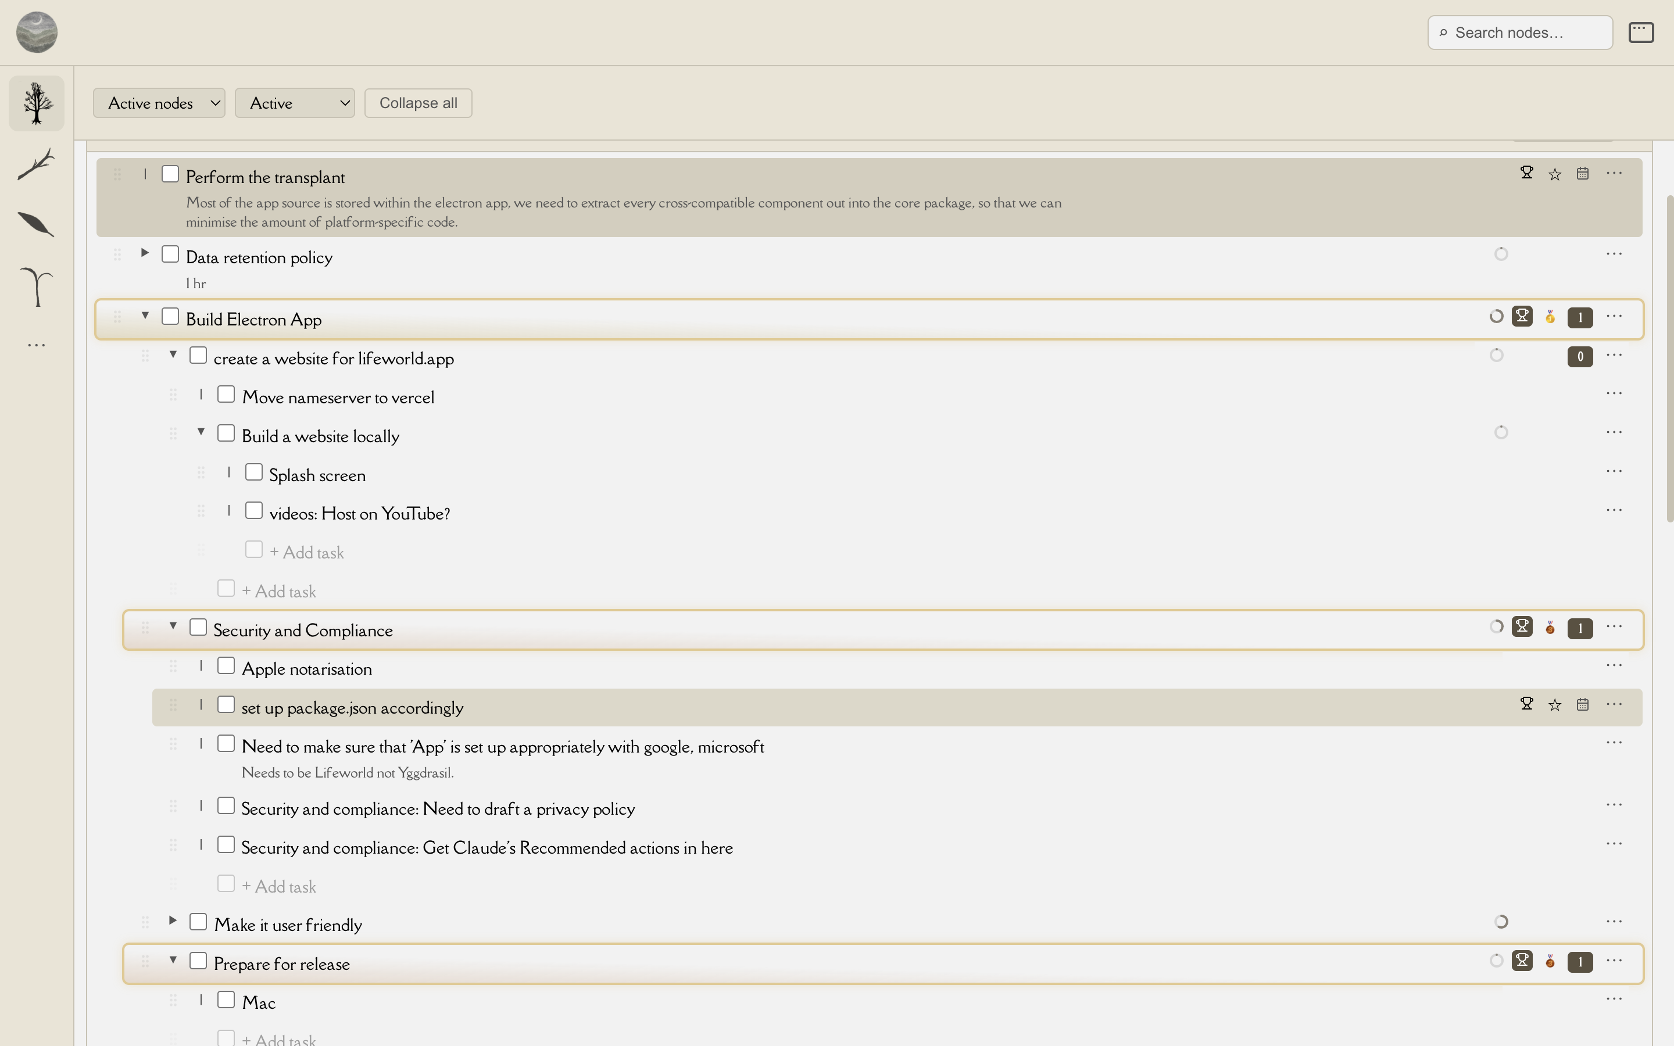The height and width of the screenshot is (1046, 1674).
Task: Open the sprout view sidebar icon
Action: tap(37, 286)
